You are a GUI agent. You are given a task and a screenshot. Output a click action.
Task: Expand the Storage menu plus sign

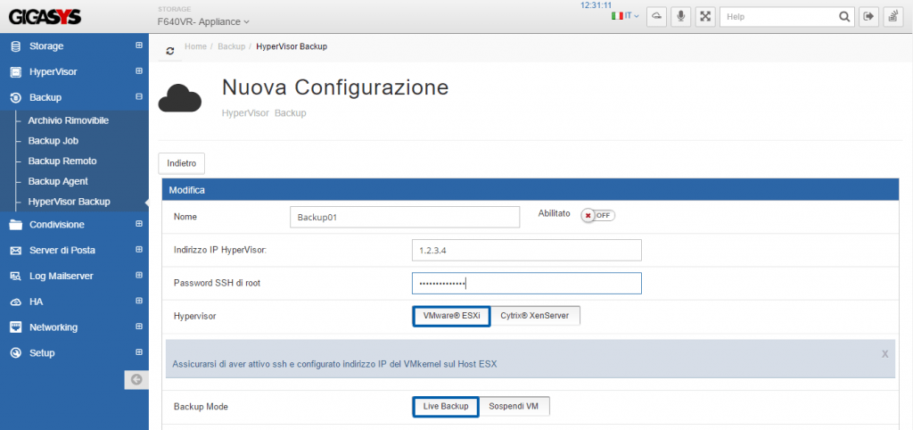point(138,45)
